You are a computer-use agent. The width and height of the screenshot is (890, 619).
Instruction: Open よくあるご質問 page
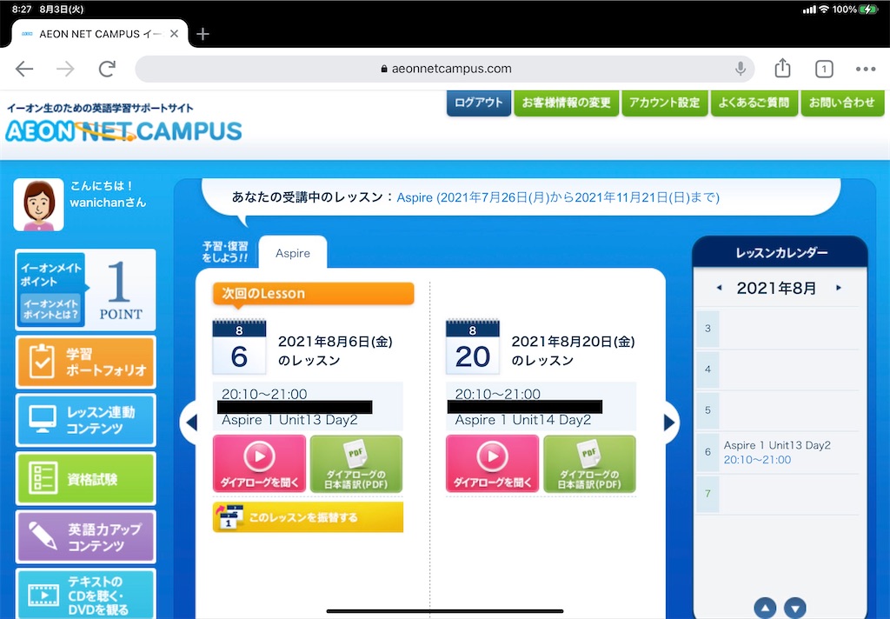point(754,103)
